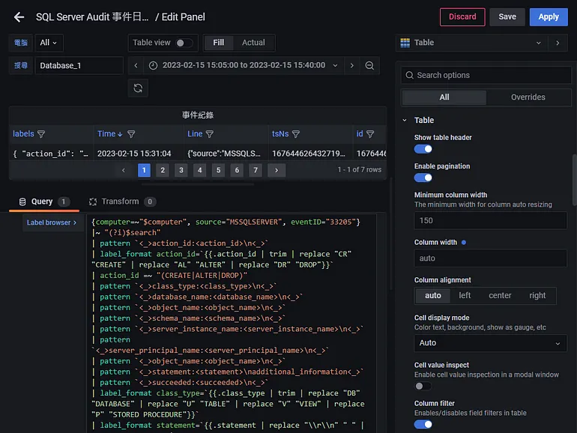577x433 pixels.
Task: Filter the Time column
Action: (131, 134)
